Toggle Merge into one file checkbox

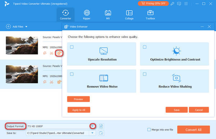[149, 130]
